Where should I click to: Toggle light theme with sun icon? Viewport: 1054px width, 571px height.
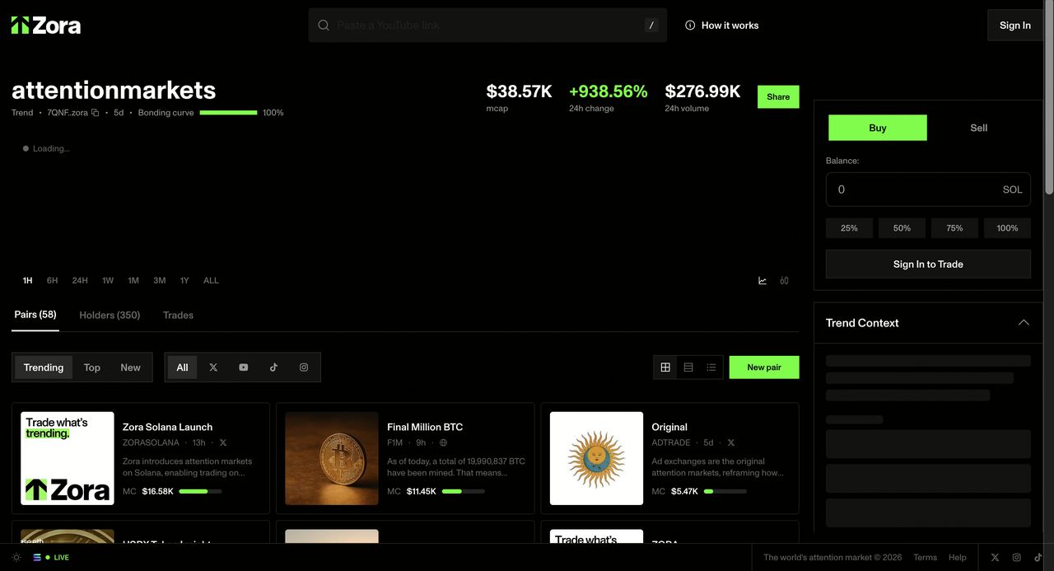pyautogui.click(x=16, y=558)
